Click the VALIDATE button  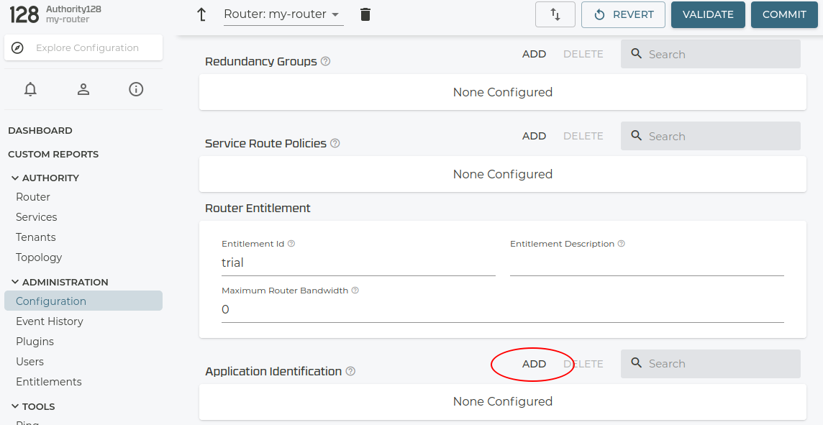point(708,14)
